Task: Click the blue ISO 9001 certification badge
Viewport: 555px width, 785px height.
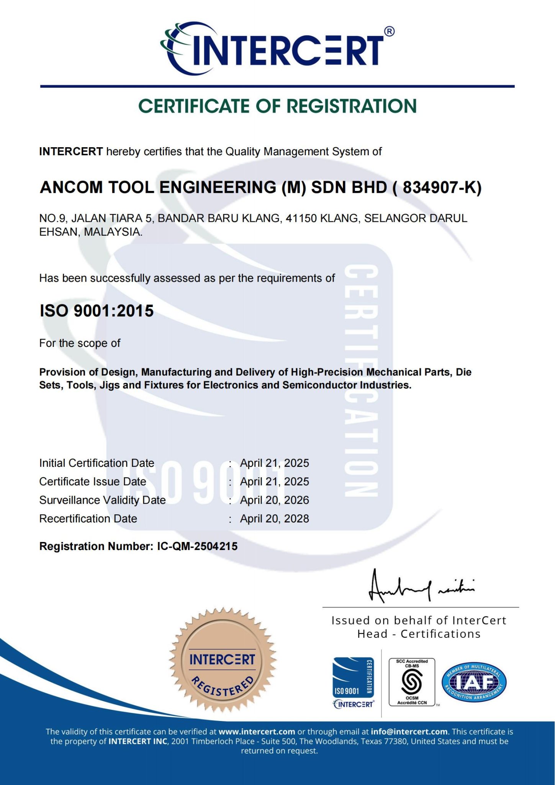Action: tap(353, 677)
